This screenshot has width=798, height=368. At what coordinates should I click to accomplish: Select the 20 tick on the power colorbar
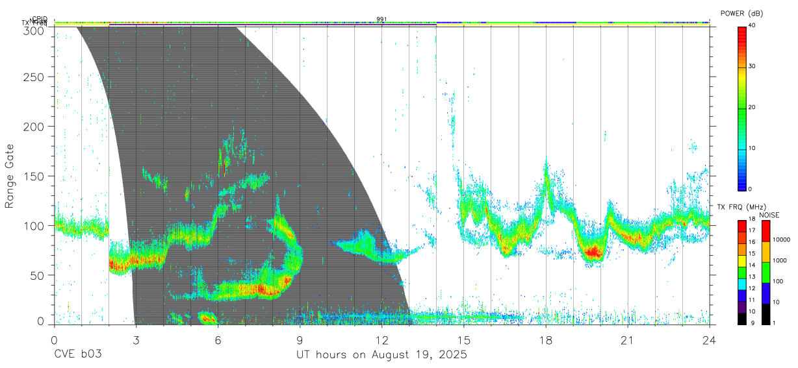point(753,107)
